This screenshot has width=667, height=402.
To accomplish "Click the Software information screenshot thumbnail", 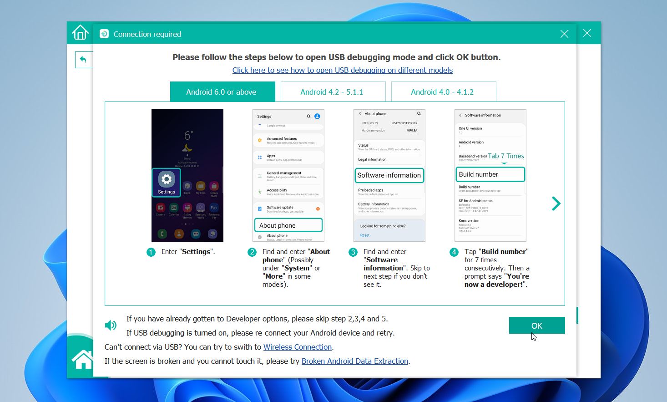I will coord(389,175).
